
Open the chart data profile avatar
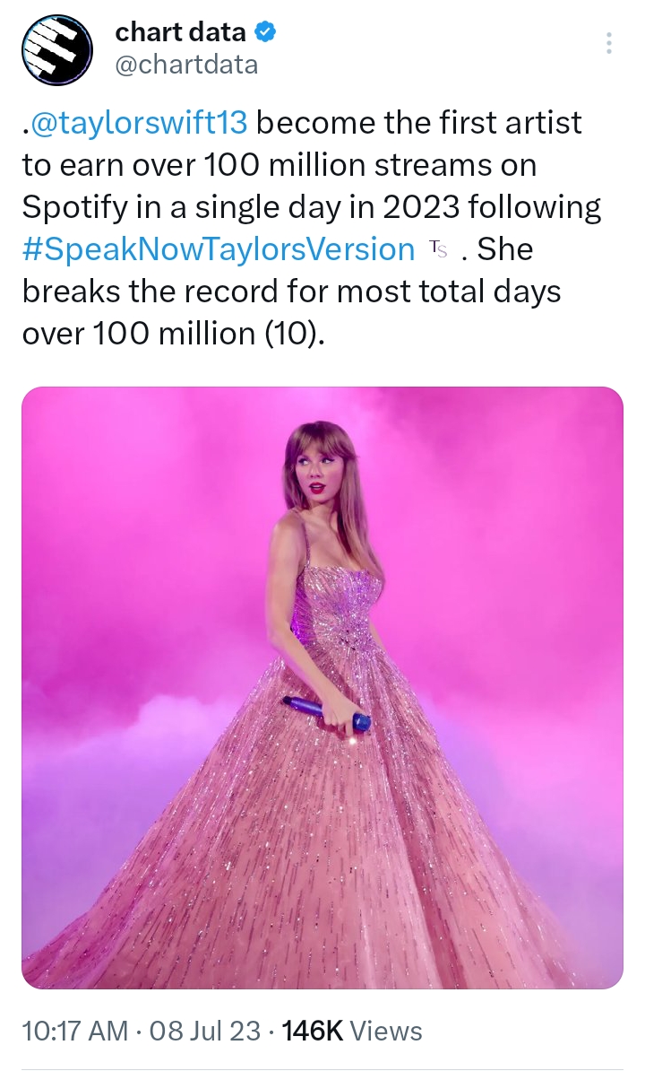pos(58,51)
